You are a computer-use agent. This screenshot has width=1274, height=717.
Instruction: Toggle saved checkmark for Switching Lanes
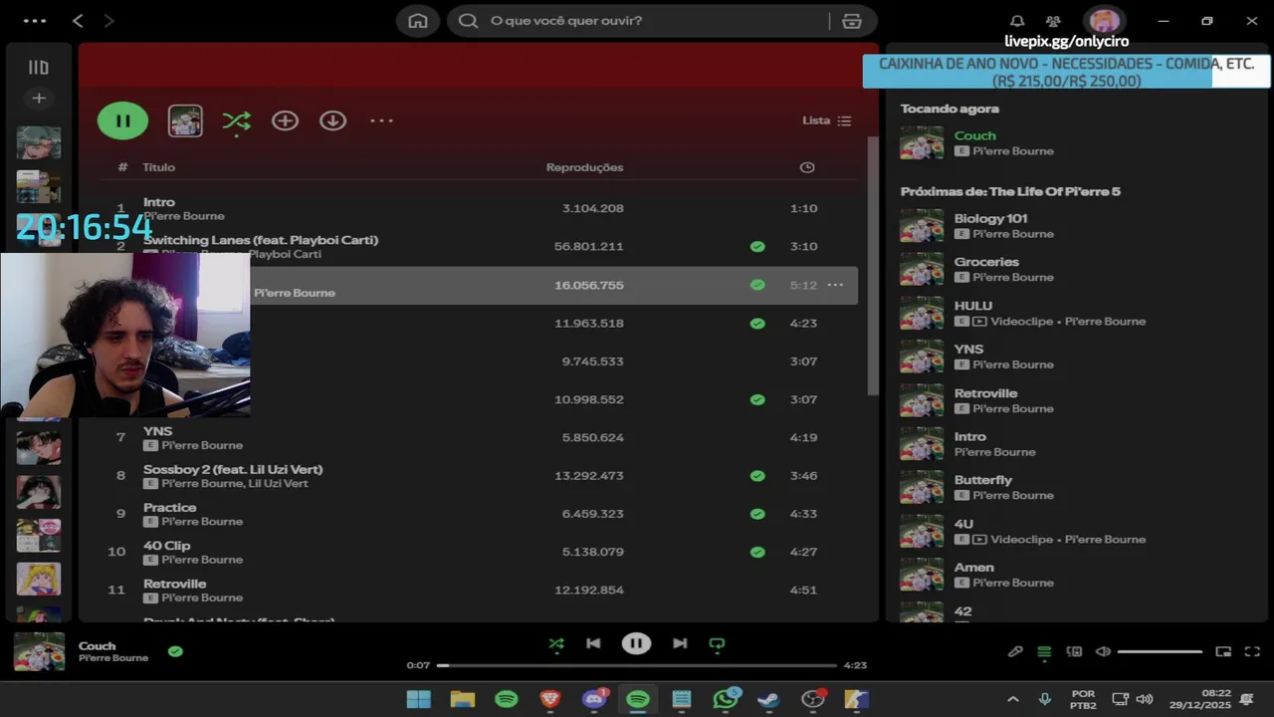pyautogui.click(x=757, y=246)
